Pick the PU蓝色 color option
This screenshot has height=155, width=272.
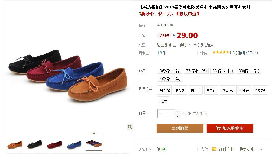pyautogui.click(x=227, y=90)
